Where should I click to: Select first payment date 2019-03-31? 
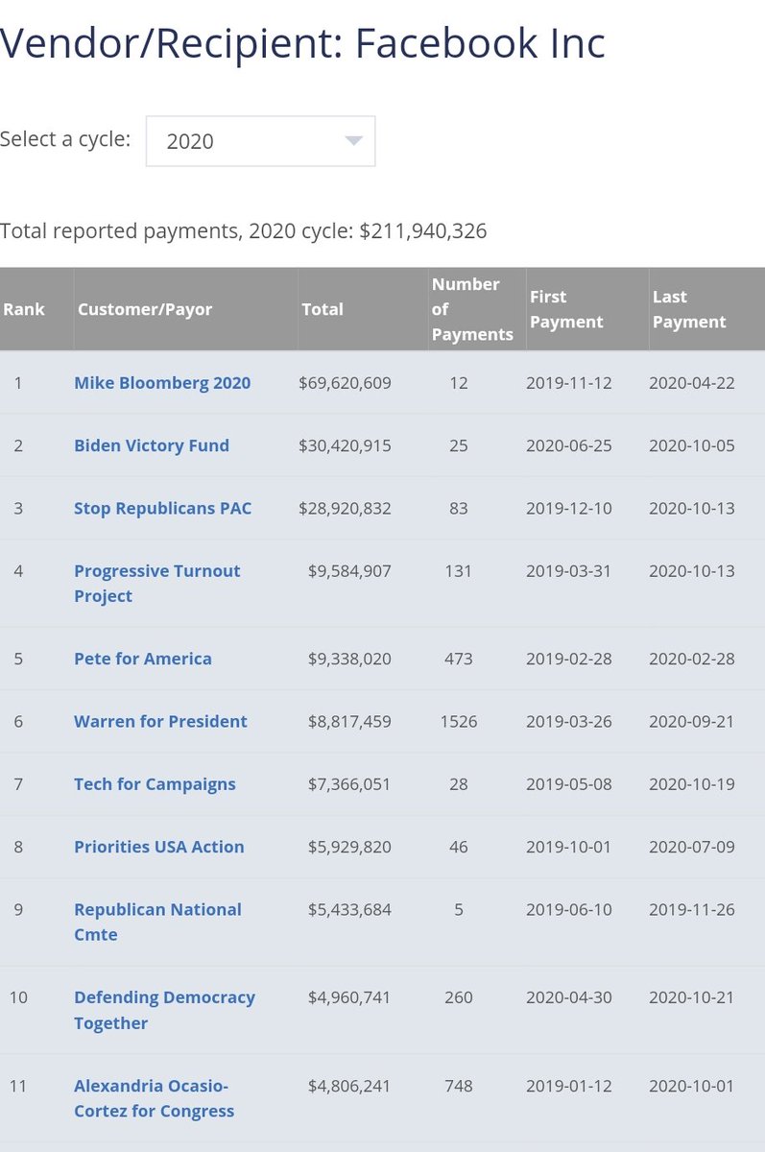pyautogui.click(x=569, y=570)
